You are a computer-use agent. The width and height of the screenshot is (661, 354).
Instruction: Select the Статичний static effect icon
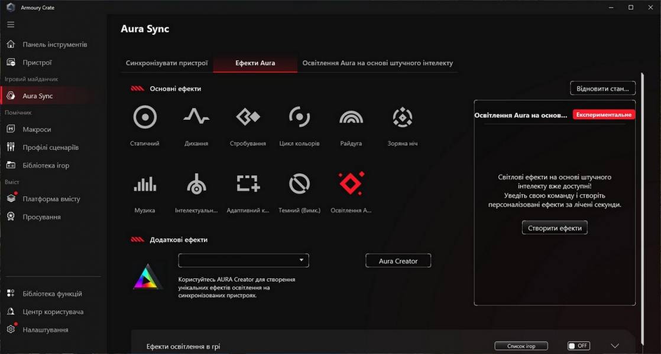pos(145,117)
